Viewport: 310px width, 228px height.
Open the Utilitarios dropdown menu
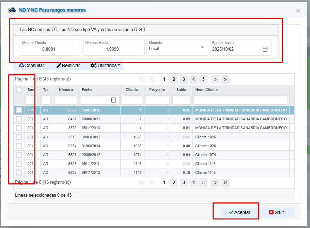tap(105, 65)
